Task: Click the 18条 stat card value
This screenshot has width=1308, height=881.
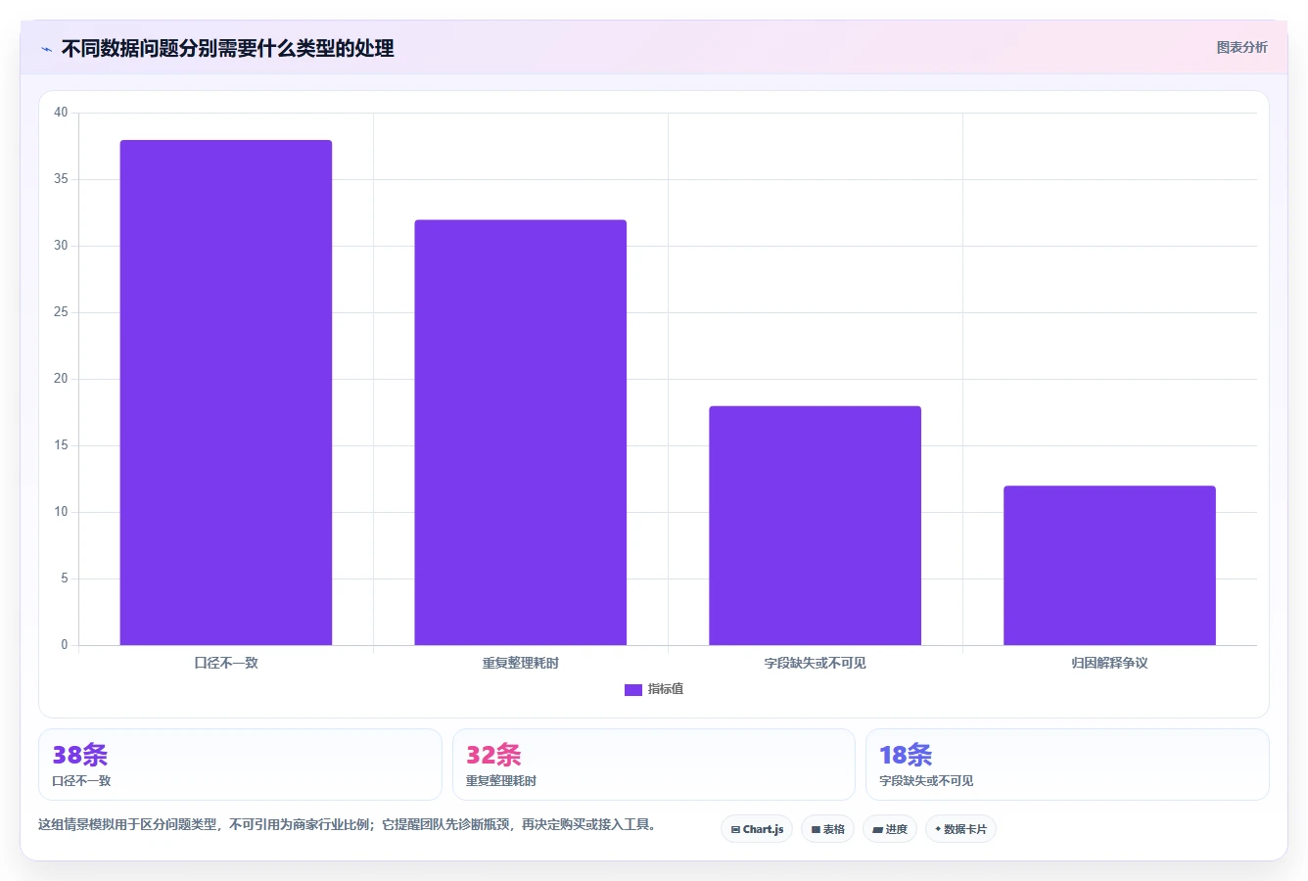Action: click(906, 755)
